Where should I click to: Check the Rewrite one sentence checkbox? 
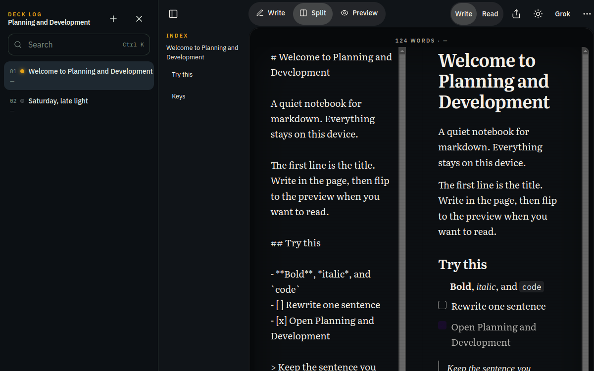[443, 305]
